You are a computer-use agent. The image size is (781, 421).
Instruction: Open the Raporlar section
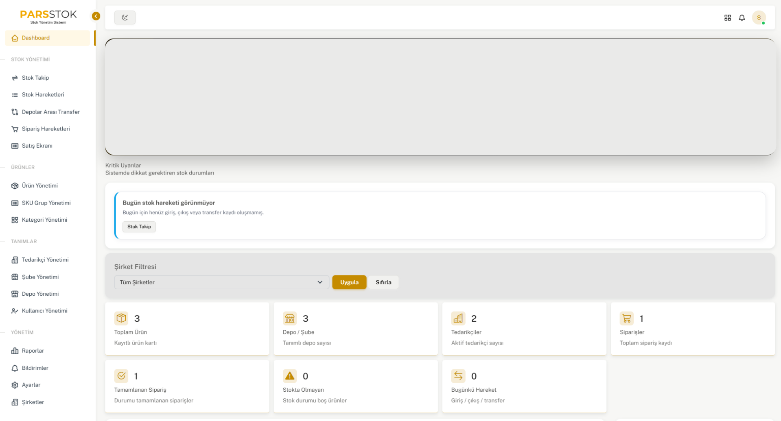[33, 350]
